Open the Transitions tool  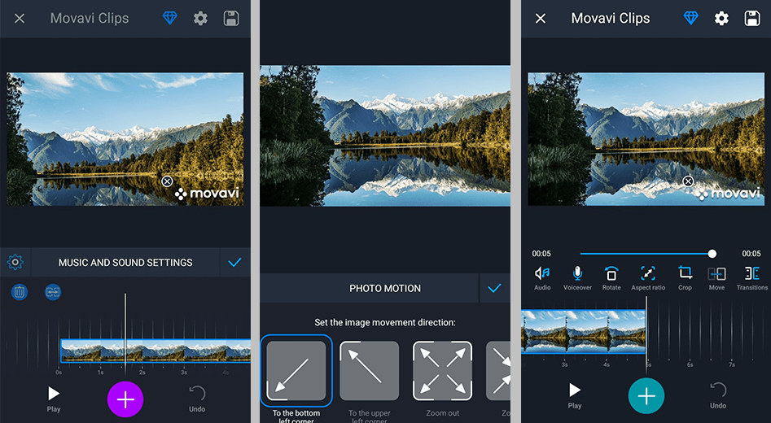pyautogui.click(x=751, y=277)
